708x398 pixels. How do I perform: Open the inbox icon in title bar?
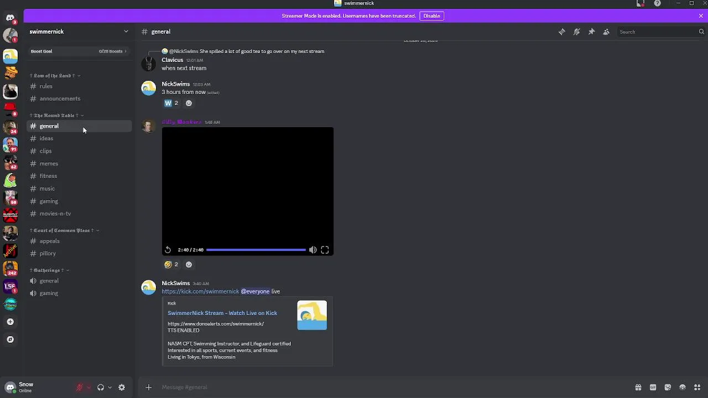tap(641, 3)
